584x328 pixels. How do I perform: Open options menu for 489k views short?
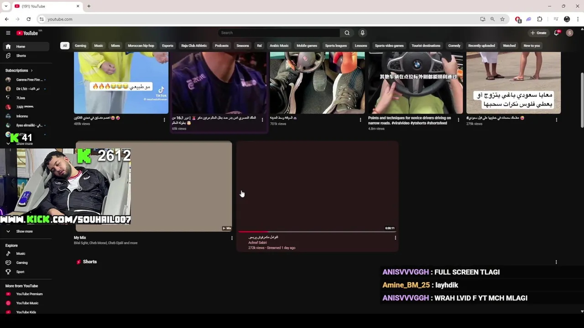[x=164, y=120]
